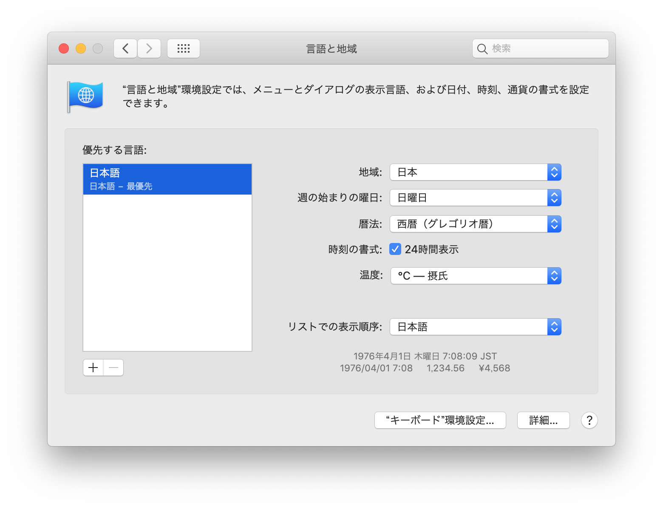Click the globe flag icon

[x=85, y=96]
